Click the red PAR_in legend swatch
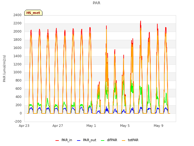194x146 pixels. (57, 141)
